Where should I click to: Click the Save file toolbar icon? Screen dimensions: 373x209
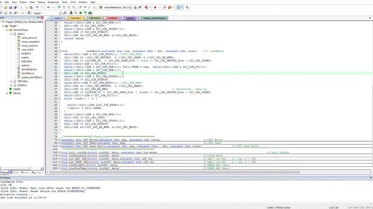[x=10, y=8]
